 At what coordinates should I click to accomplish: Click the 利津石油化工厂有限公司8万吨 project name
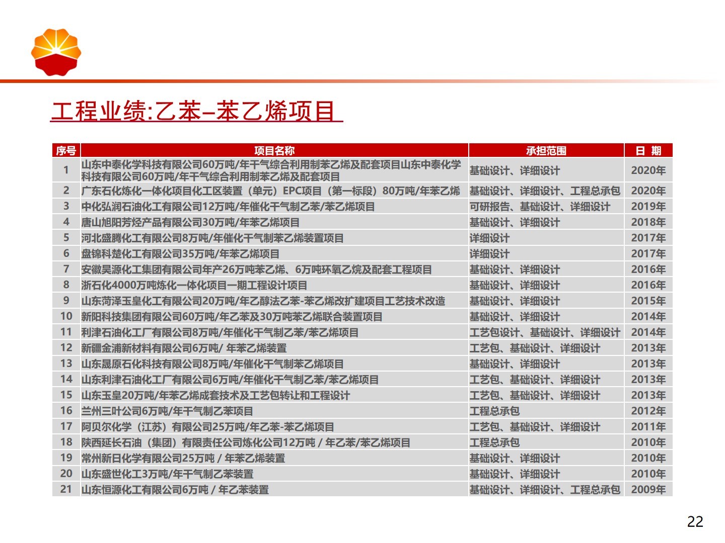220,332
